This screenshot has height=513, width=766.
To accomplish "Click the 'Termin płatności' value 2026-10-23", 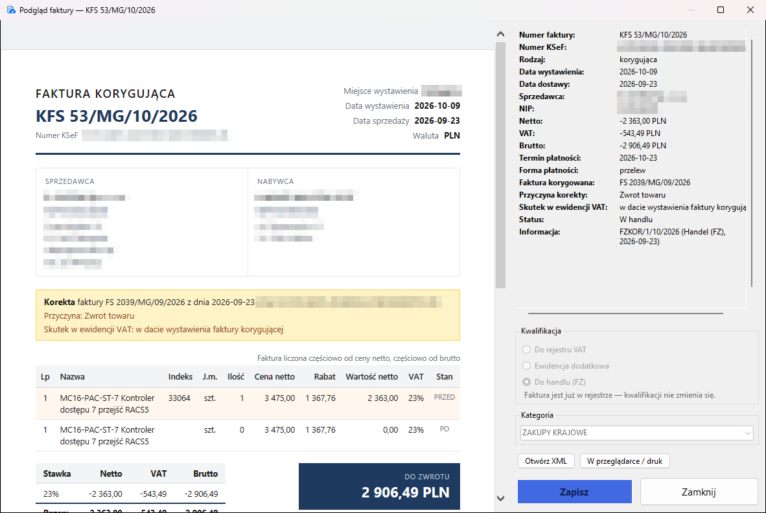I will pos(638,158).
